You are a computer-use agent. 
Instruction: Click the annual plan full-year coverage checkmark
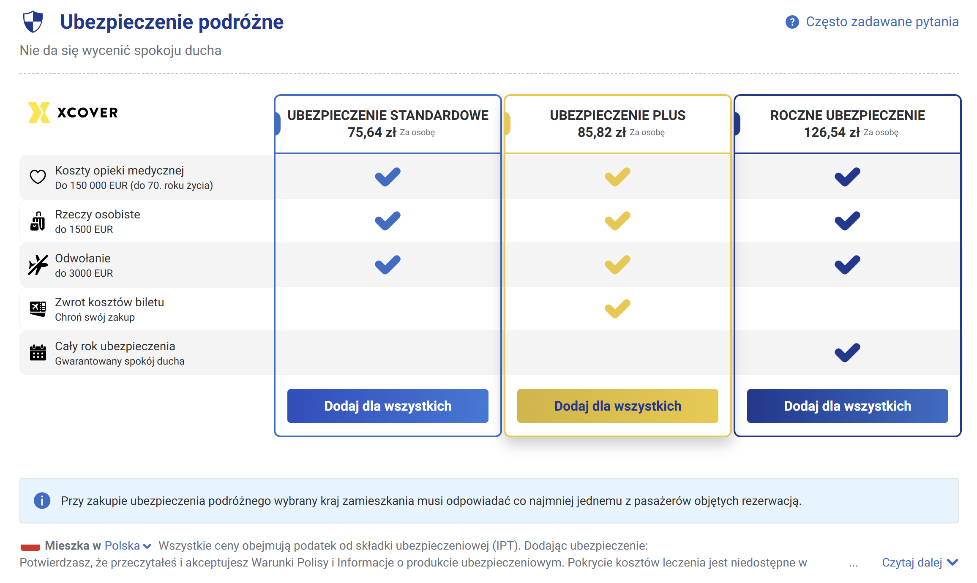pos(847,353)
